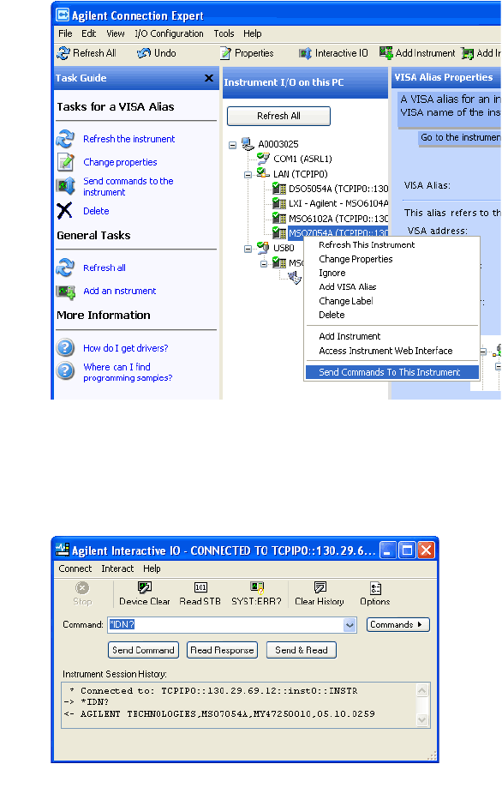This screenshot has width=502, height=788.
Task: Click the Read Response button
Action: [x=222, y=650]
